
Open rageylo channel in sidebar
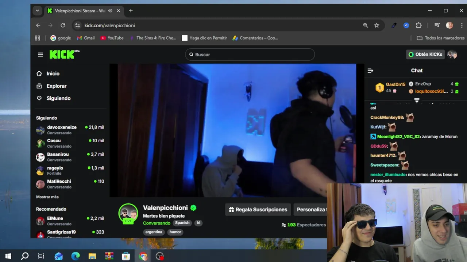pyautogui.click(x=70, y=171)
